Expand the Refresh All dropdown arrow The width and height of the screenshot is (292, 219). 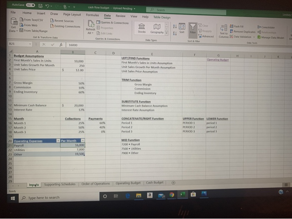(x=93, y=33)
